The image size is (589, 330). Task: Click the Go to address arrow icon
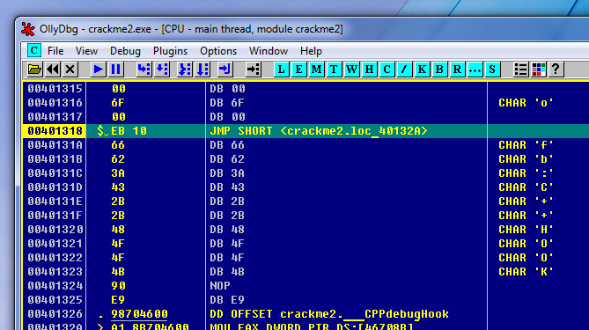coord(254,70)
